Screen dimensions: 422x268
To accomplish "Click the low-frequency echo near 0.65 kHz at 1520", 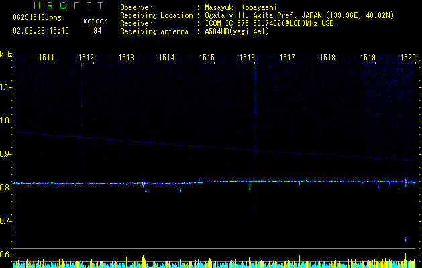I will click(406, 239).
